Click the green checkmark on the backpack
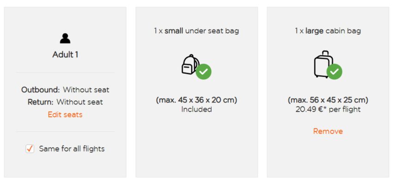Image resolution: width=393 pixels, height=184 pixels. pos(203,72)
